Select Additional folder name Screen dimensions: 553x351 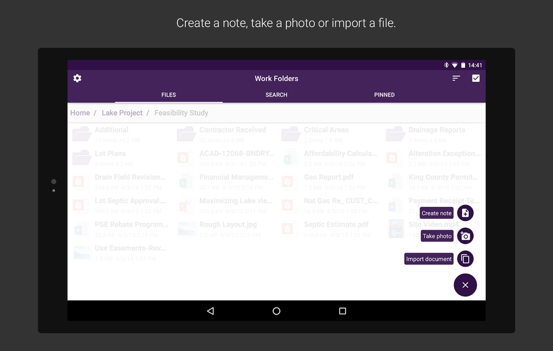(x=111, y=129)
